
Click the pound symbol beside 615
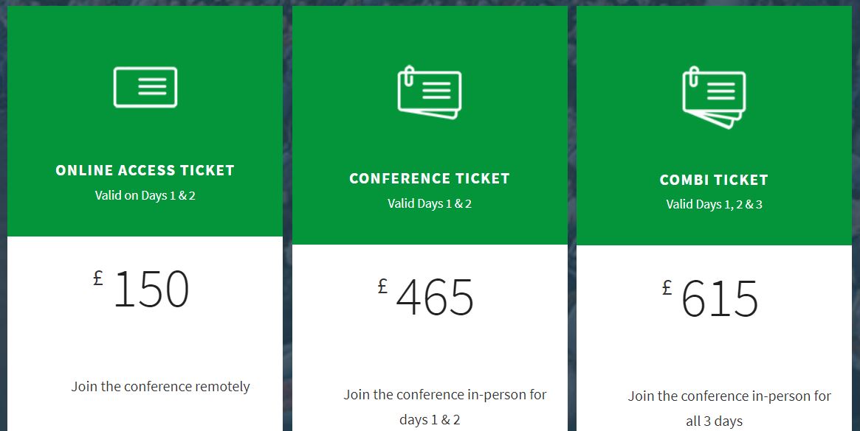[667, 287]
